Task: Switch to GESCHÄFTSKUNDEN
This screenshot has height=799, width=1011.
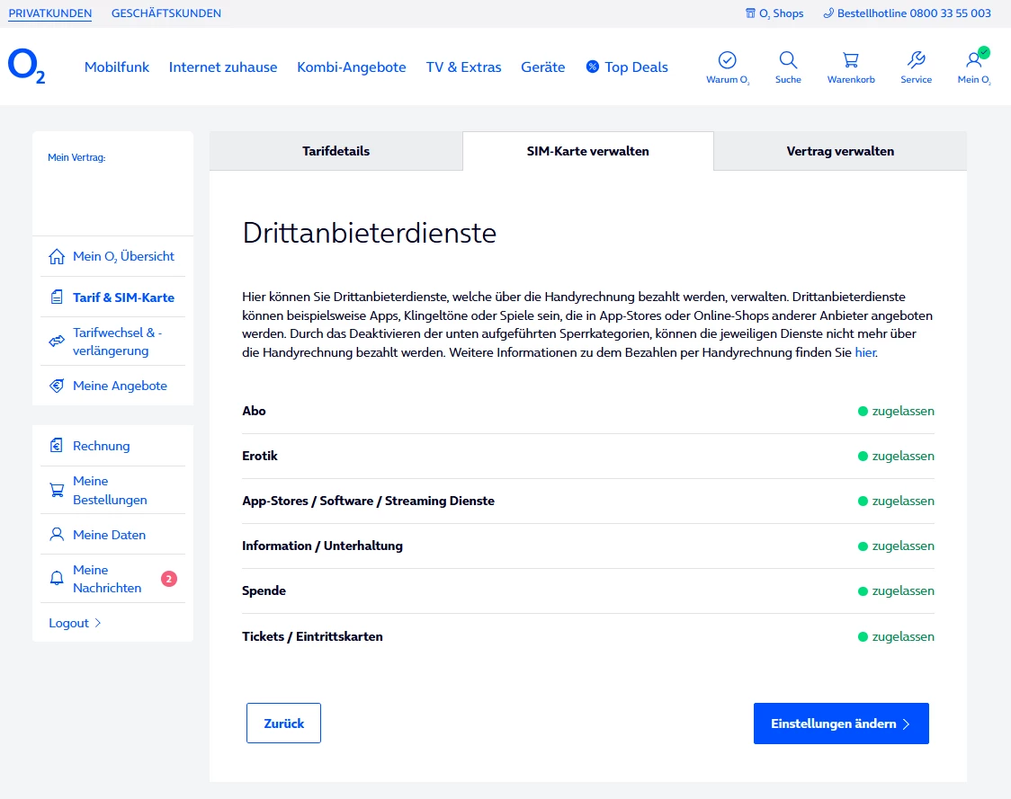Action: pyautogui.click(x=166, y=13)
